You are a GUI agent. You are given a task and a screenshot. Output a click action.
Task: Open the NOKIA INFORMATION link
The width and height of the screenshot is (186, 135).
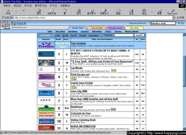pos(83,126)
